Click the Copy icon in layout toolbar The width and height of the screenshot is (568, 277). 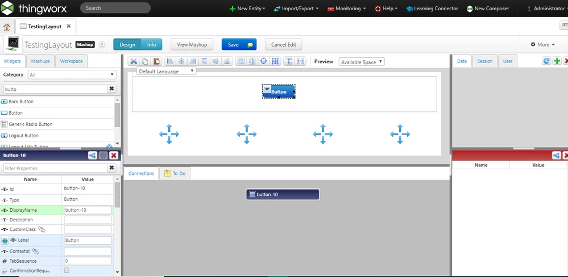[145, 61]
